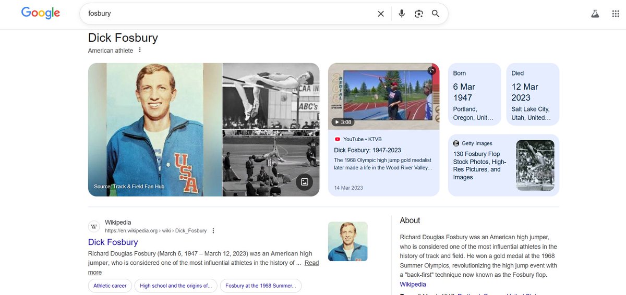Open more options for Wikipedia result
The height and width of the screenshot is (295, 626).
[213, 231]
